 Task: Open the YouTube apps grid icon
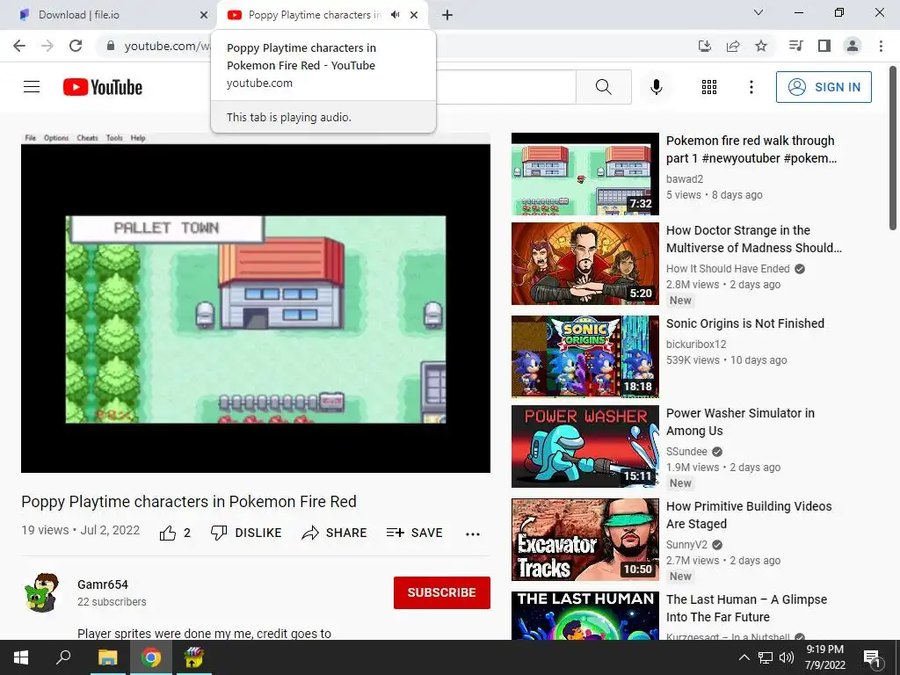(x=709, y=87)
